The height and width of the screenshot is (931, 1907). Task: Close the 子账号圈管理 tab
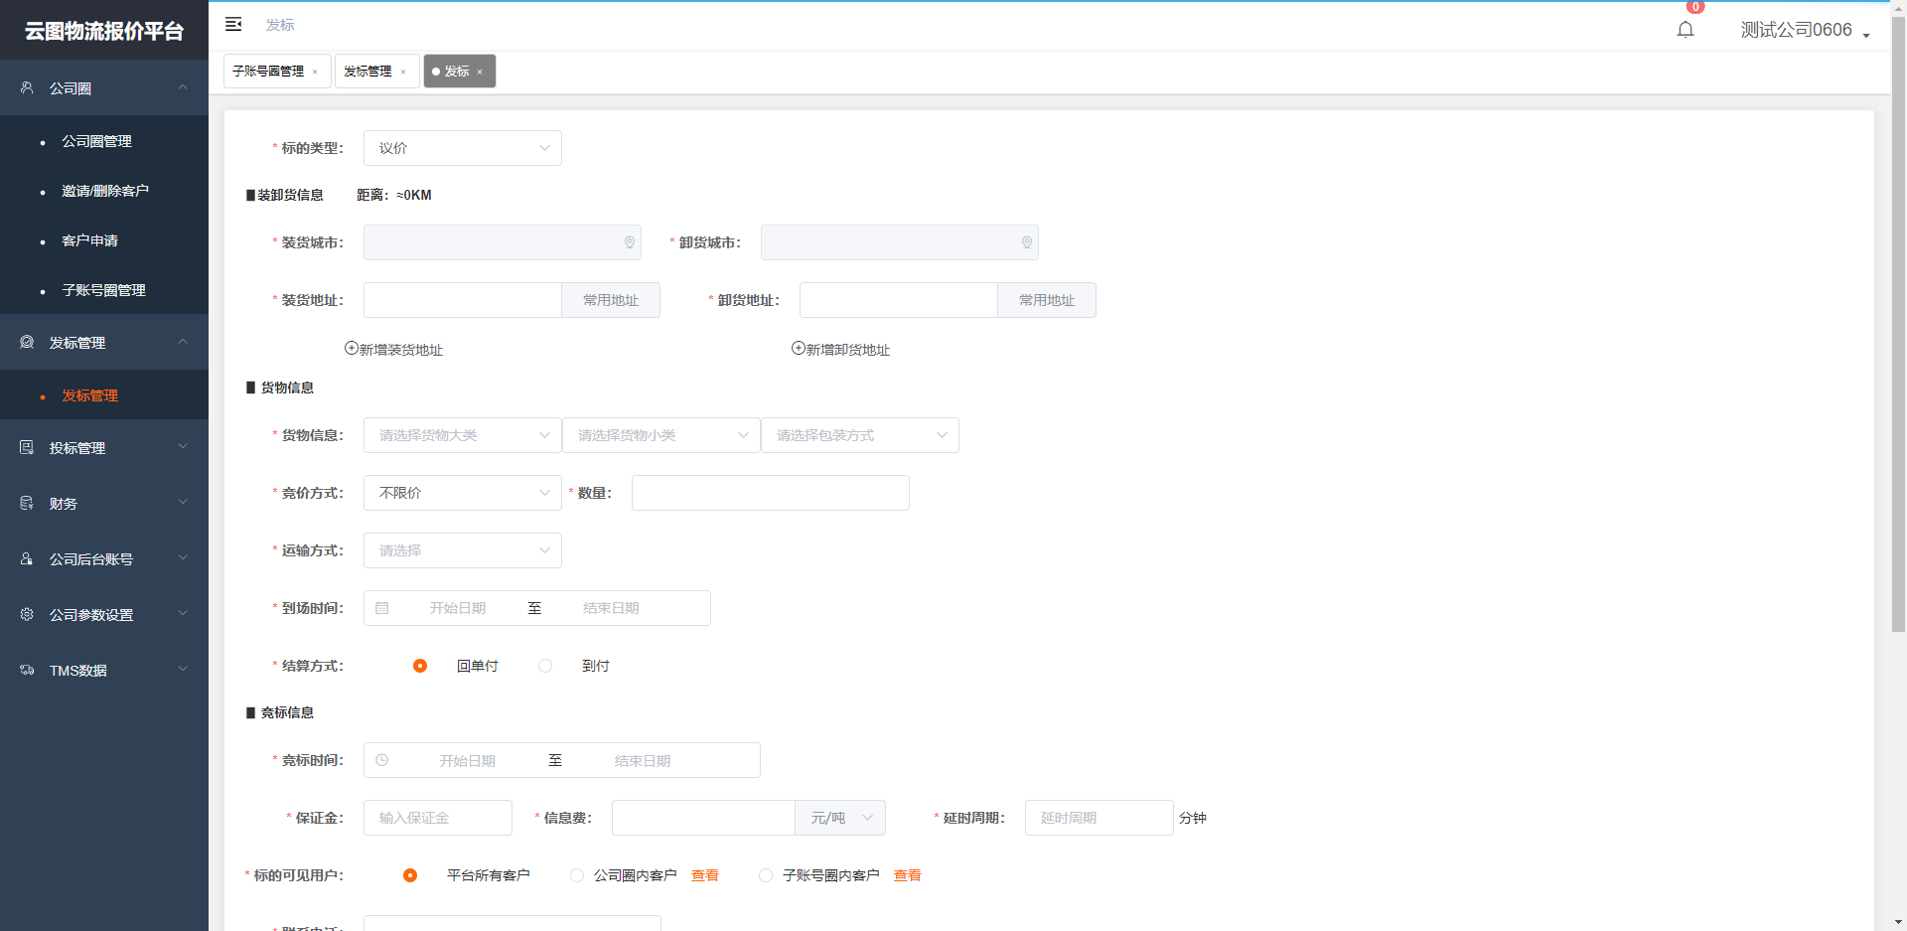point(315,72)
